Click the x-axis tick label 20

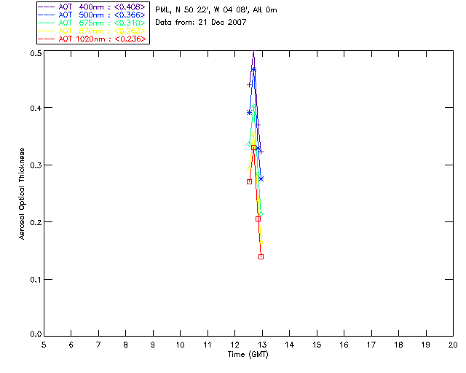click(x=453, y=345)
